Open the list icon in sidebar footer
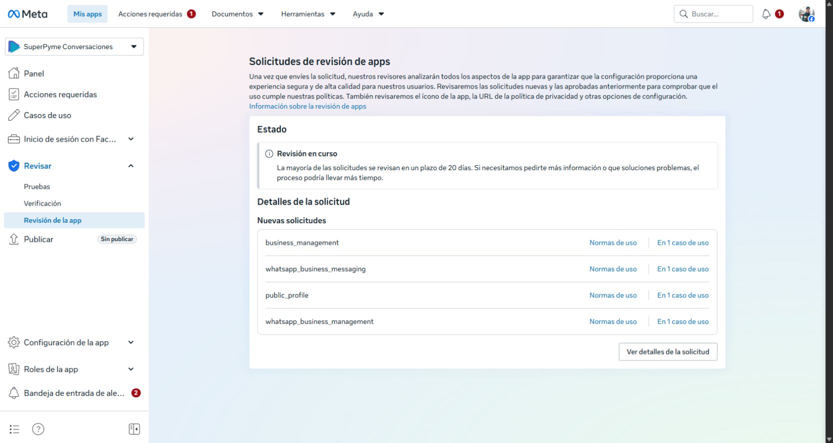Viewport: 833px width, 443px height. coord(15,429)
